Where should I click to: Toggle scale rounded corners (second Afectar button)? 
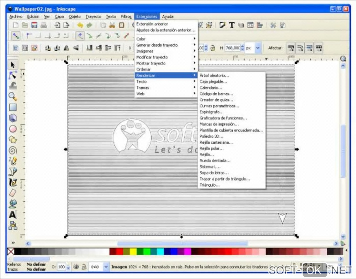300,48
